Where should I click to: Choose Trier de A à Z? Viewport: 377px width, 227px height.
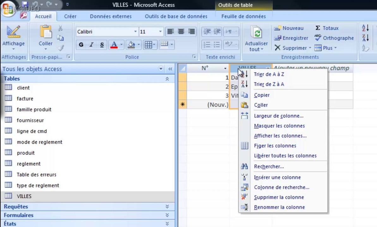(283, 74)
